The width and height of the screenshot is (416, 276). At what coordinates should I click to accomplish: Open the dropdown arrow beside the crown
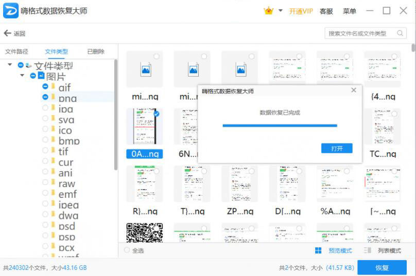pos(281,11)
